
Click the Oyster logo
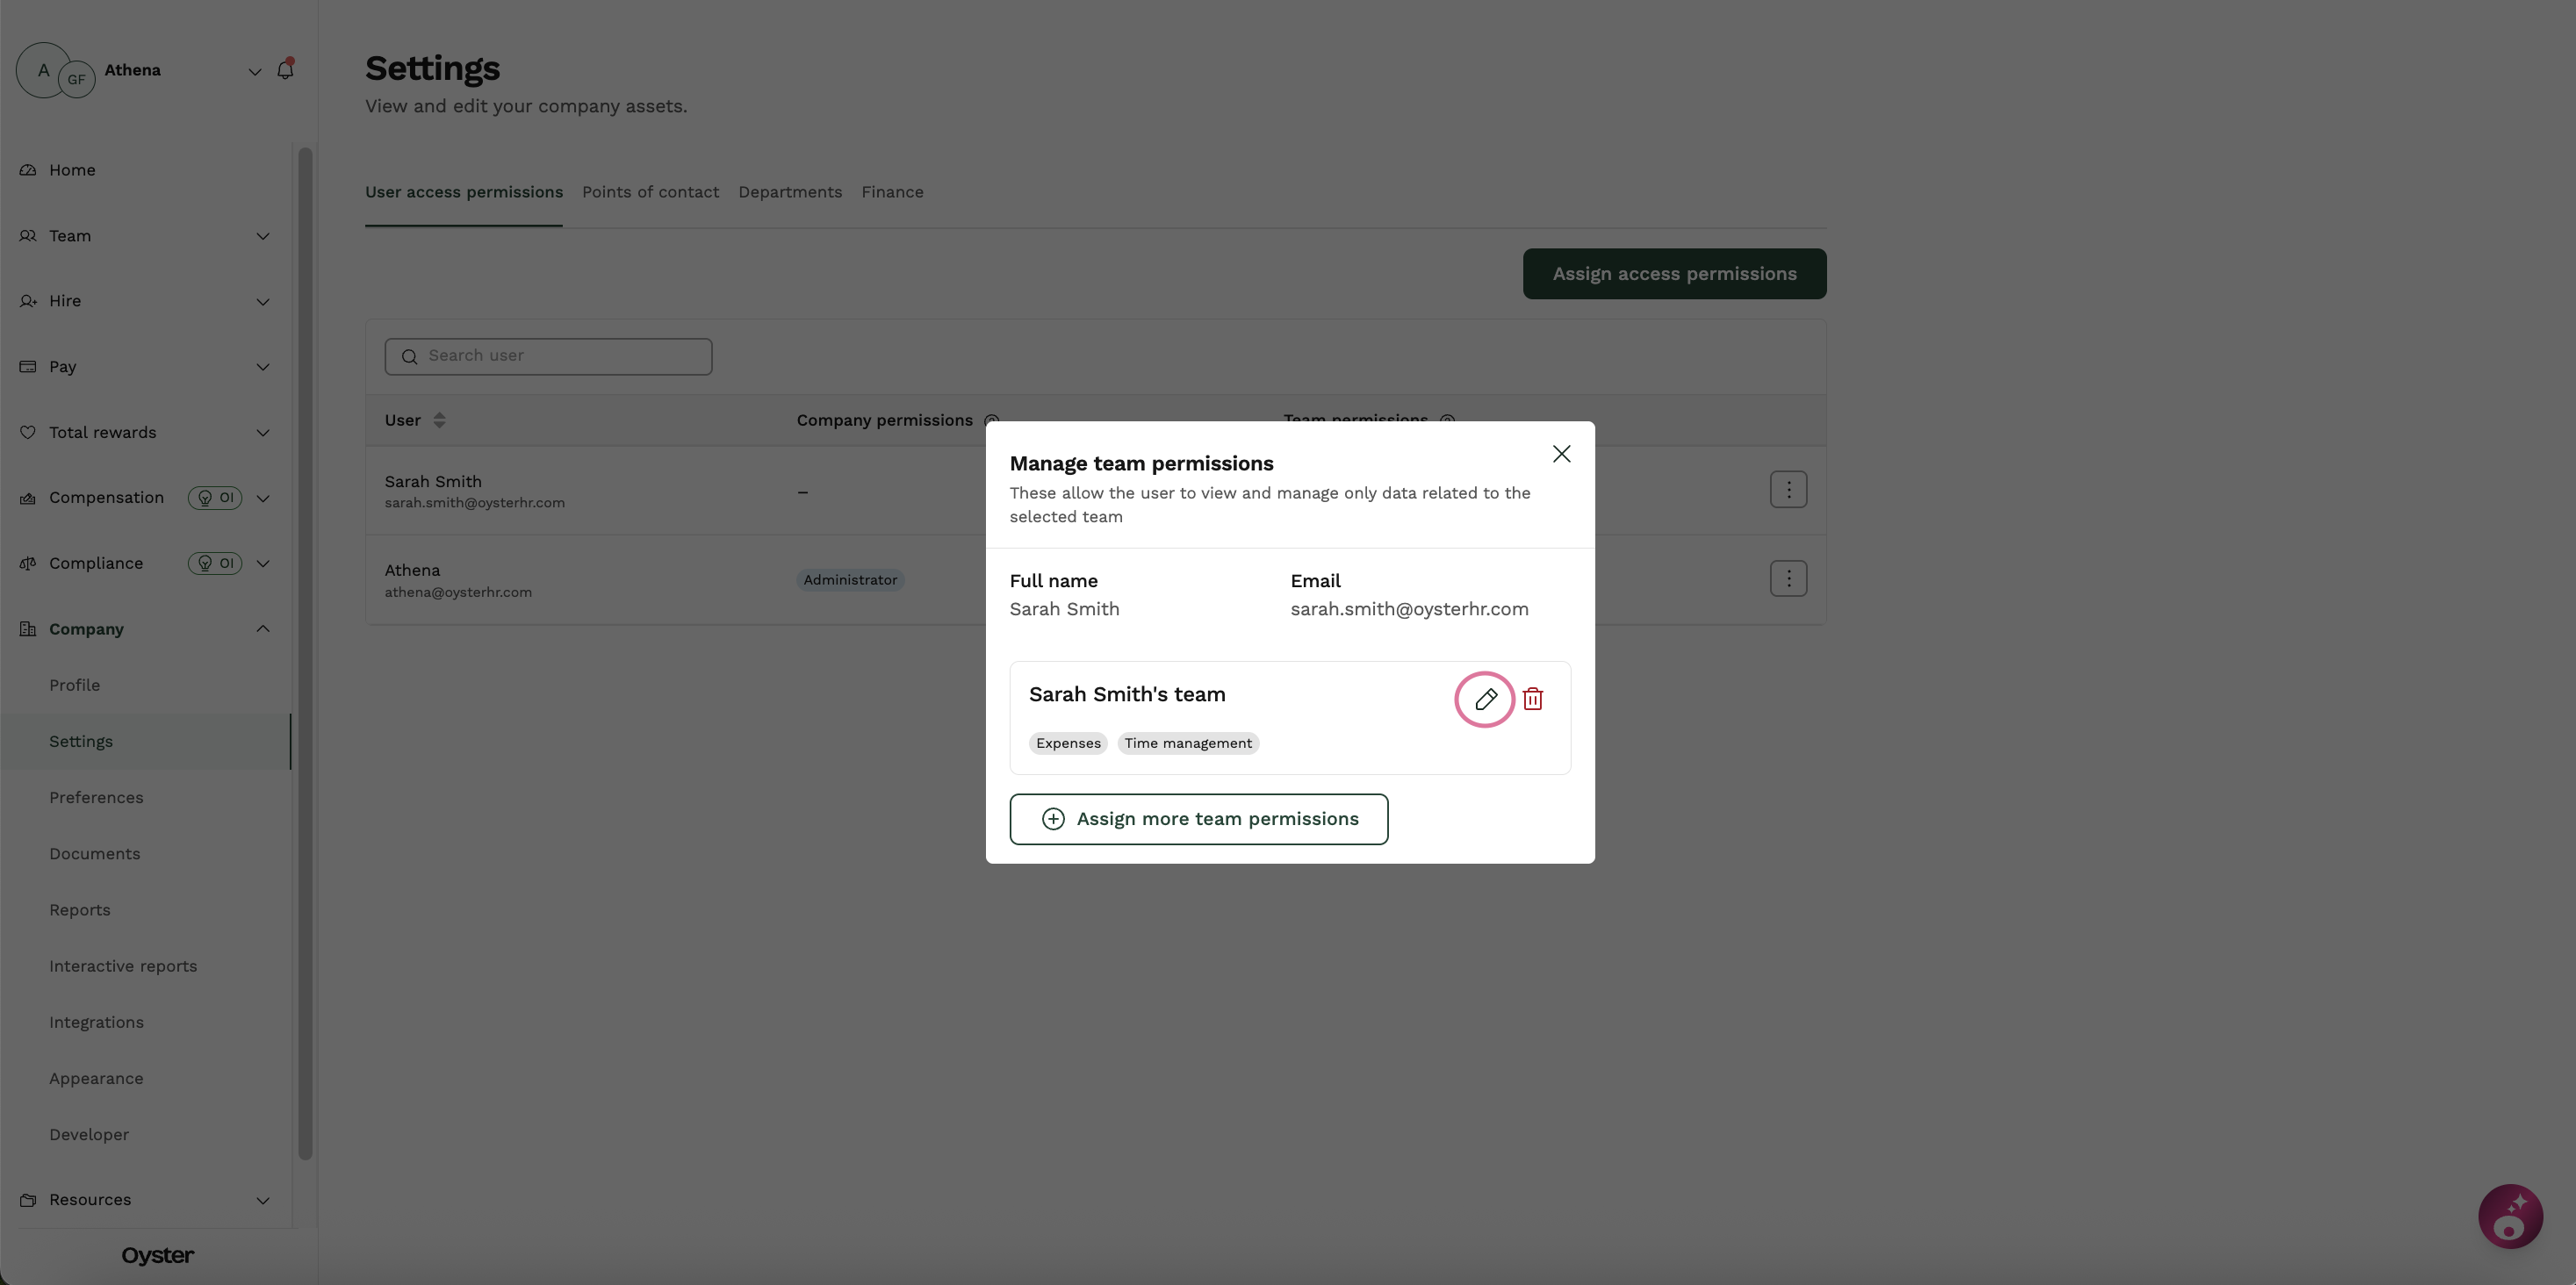[158, 1256]
